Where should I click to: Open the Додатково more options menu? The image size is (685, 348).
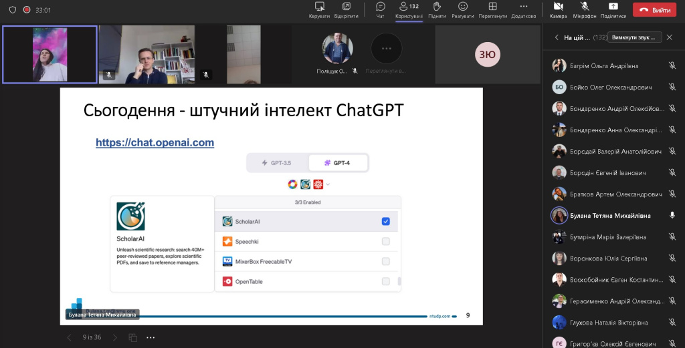pos(523,10)
